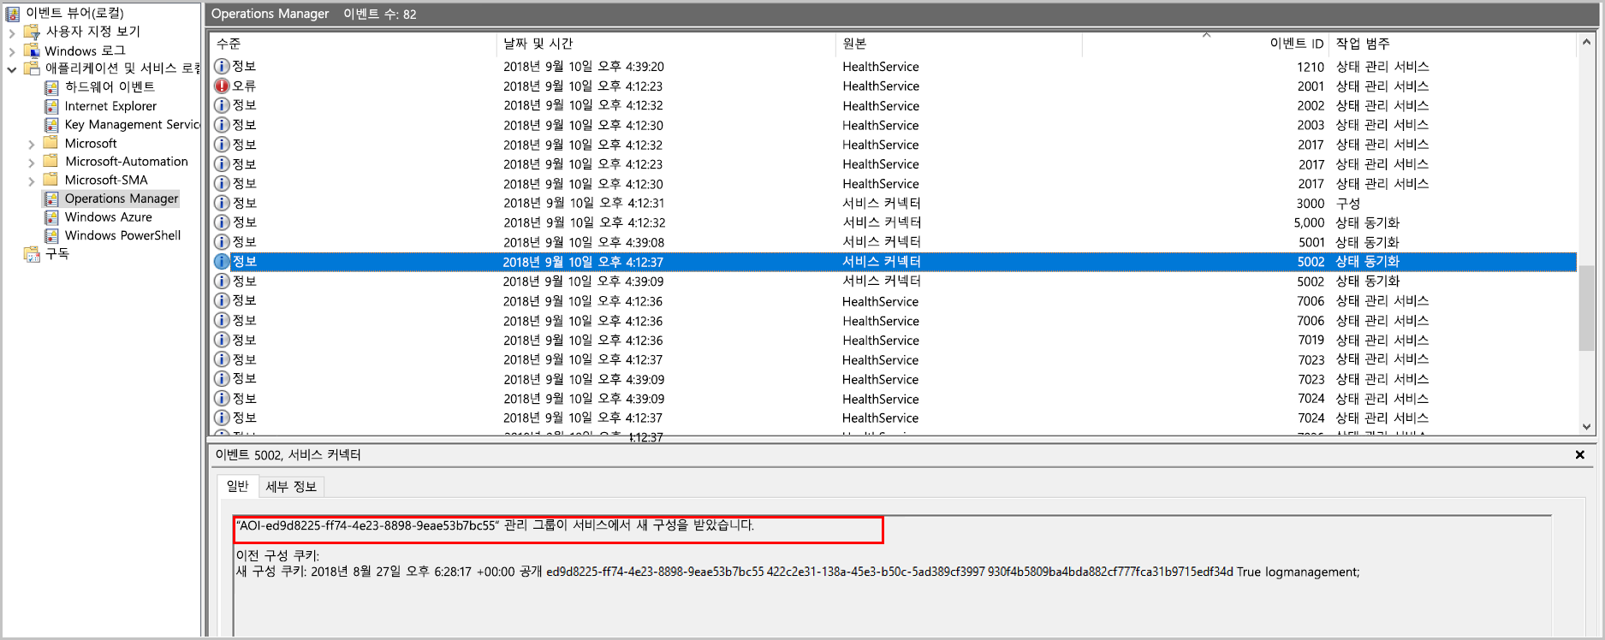Select the 사용자 지정 보기 folder icon
This screenshot has width=1605, height=640.
coord(32,32)
